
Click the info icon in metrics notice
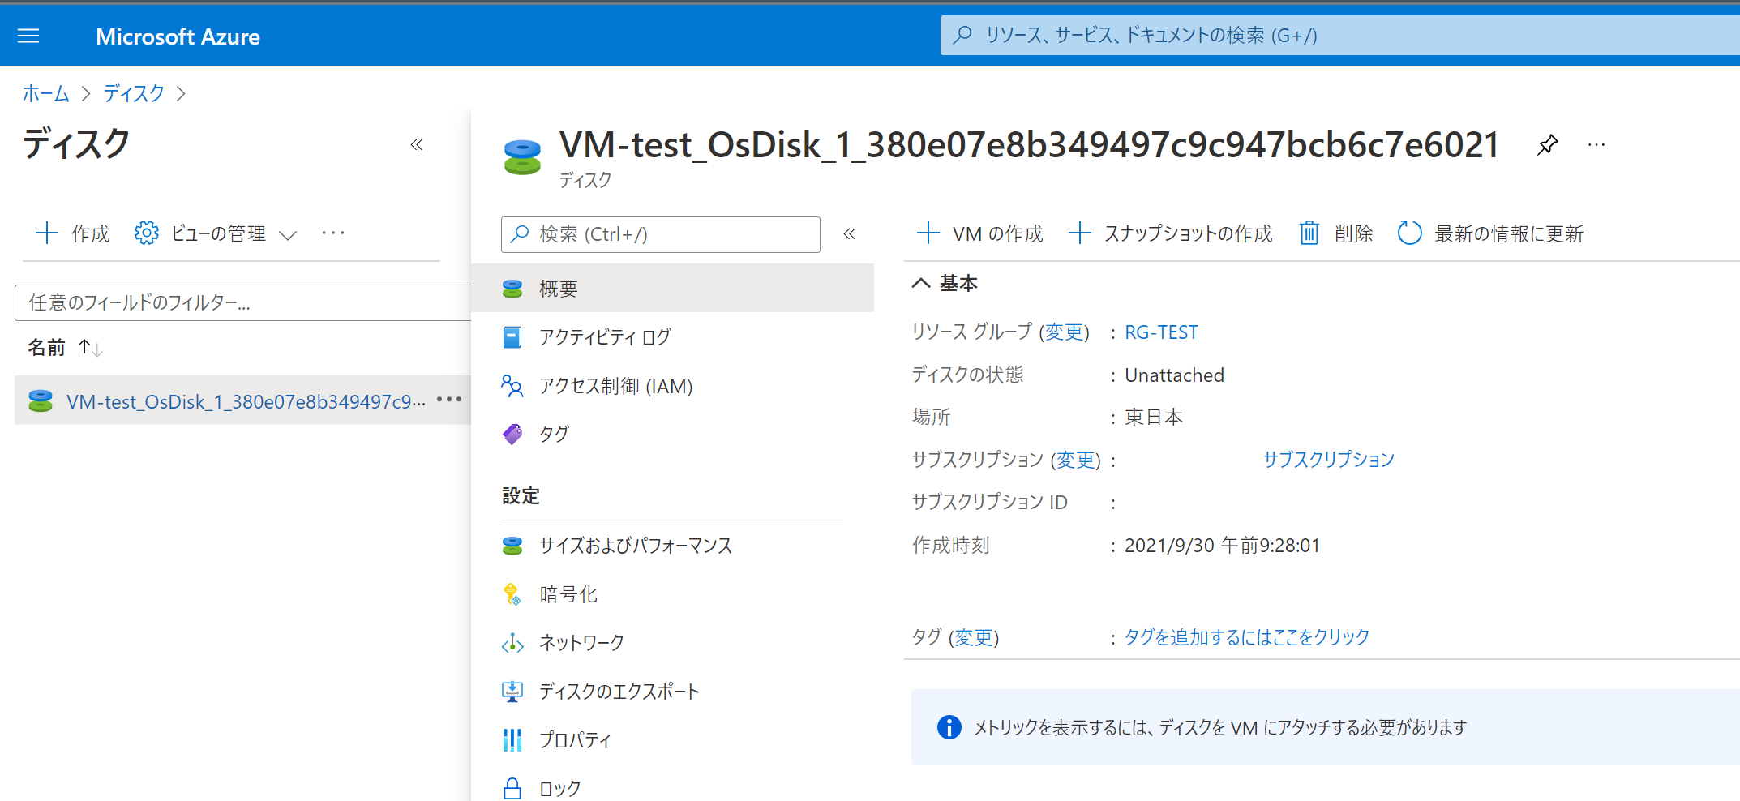pyautogui.click(x=949, y=727)
